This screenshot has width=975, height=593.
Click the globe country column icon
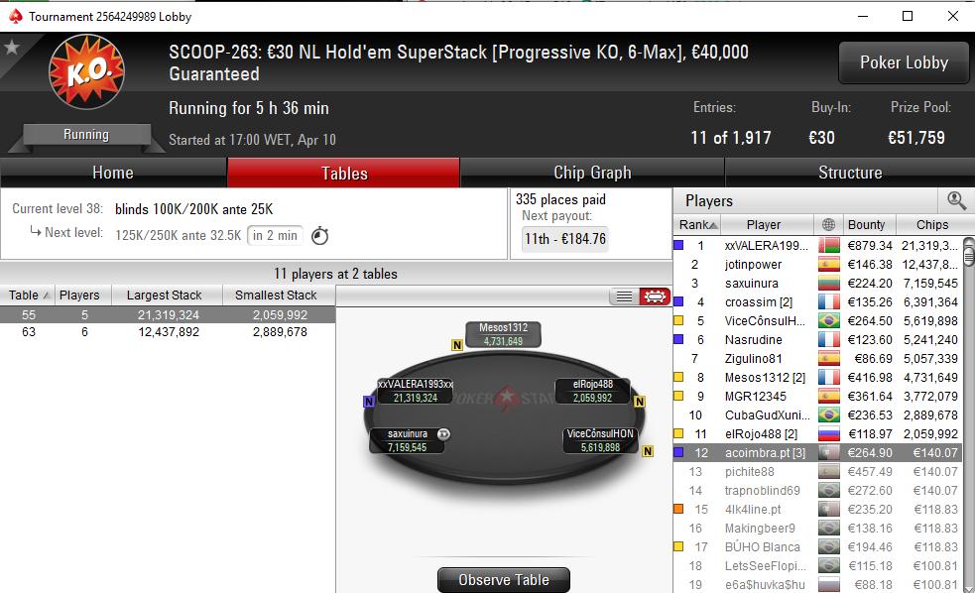(828, 224)
